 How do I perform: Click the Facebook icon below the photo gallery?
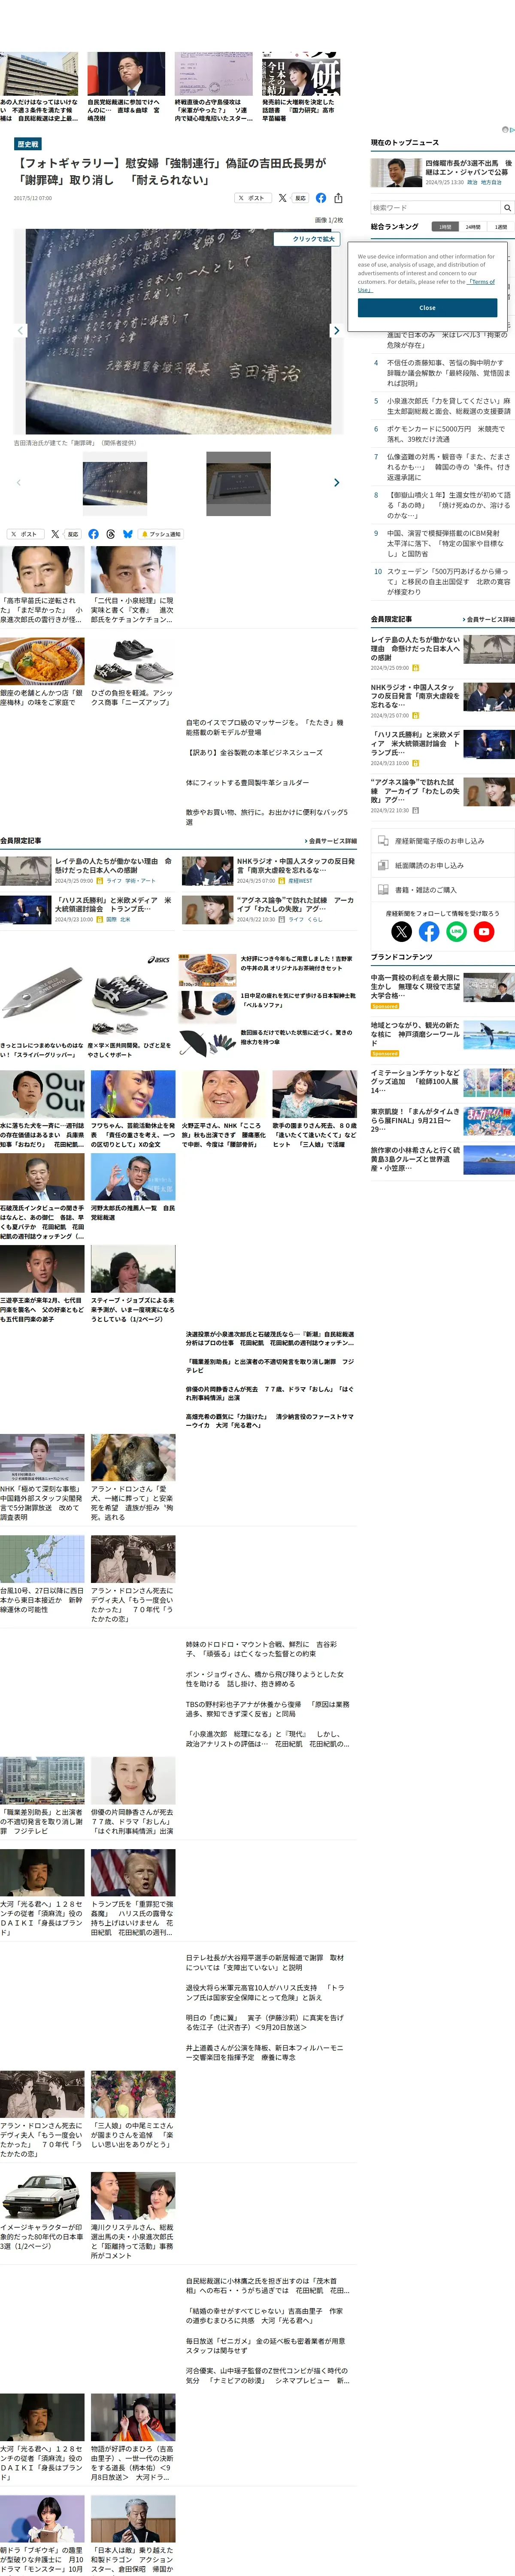coord(94,534)
